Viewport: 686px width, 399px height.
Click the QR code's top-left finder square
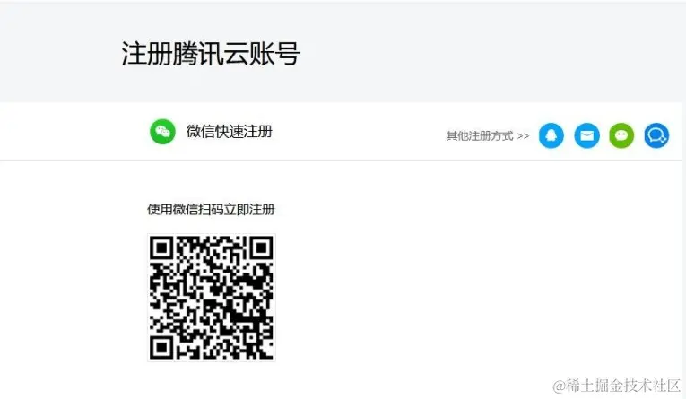[162, 248]
